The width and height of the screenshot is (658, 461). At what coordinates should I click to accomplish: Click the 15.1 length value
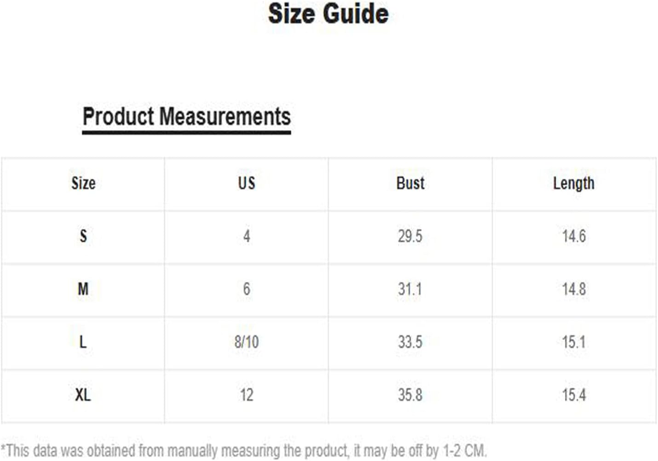pyautogui.click(x=574, y=342)
